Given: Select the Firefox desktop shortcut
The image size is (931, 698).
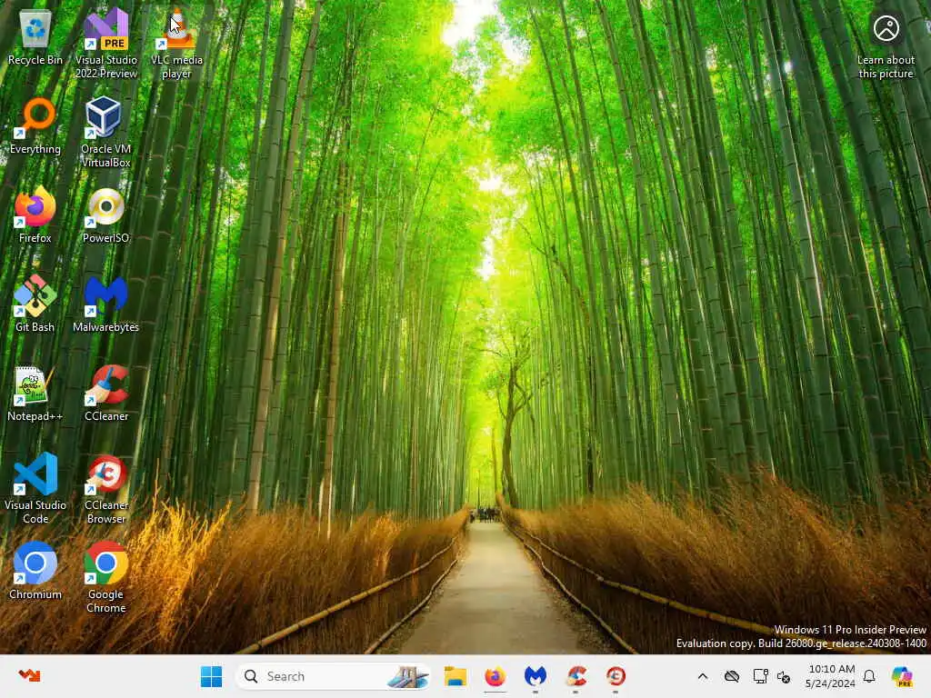Looking at the screenshot, I should pyautogui.click(x=35, y=214).
